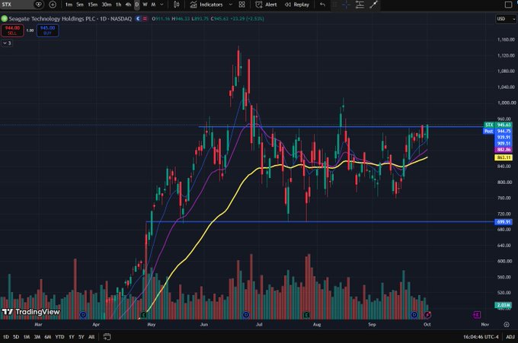Screen dimensions: 518x343
Task: Click the yellow 863.11 moving average label
Action: click(504, 157)
